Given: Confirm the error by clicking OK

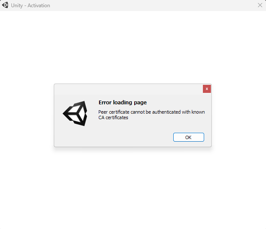Looking at the screenshot, I should [188, 137].
